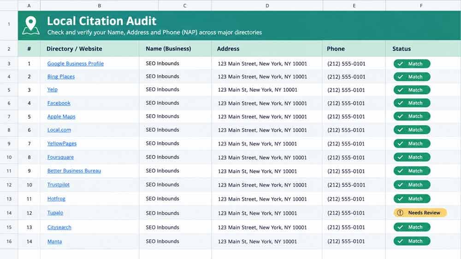The width and height of the screenshot is (461, 259).
Task: Select the Bing Places phone cell
Action: pos(354,76)
